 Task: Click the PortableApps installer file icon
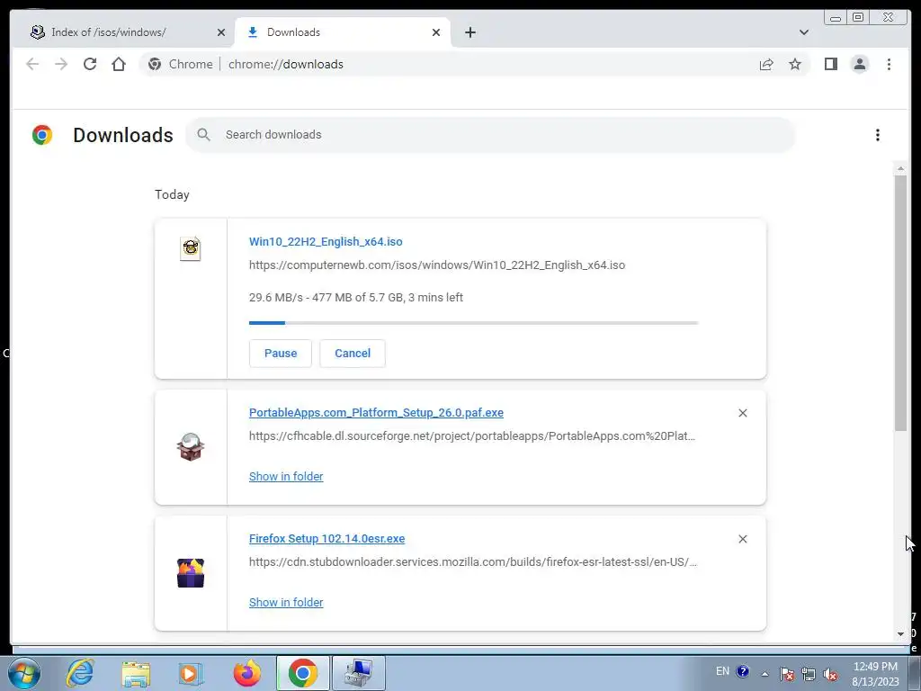(191, 446)
